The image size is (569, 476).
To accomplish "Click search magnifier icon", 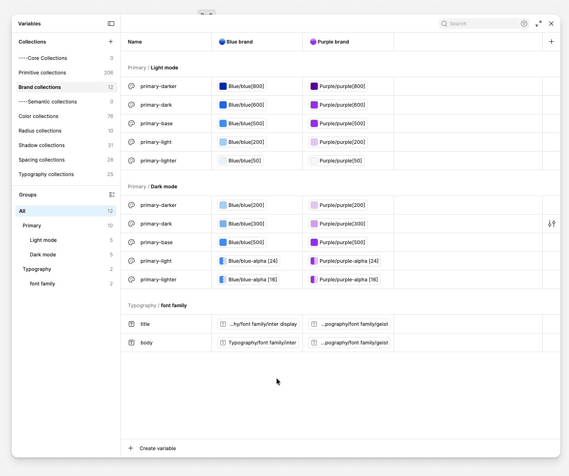I will pos(444,24).
